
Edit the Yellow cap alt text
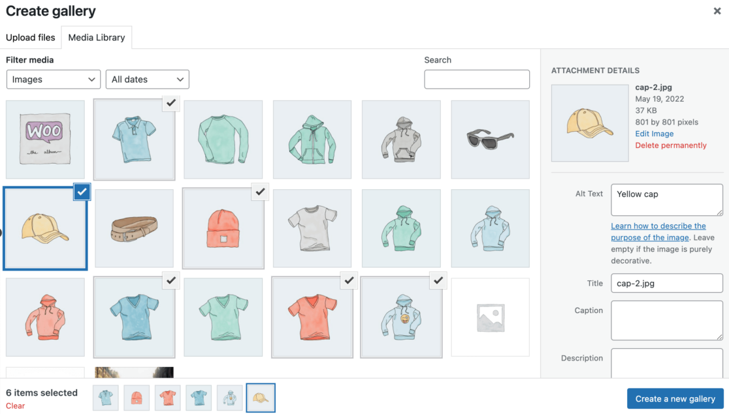666,200
